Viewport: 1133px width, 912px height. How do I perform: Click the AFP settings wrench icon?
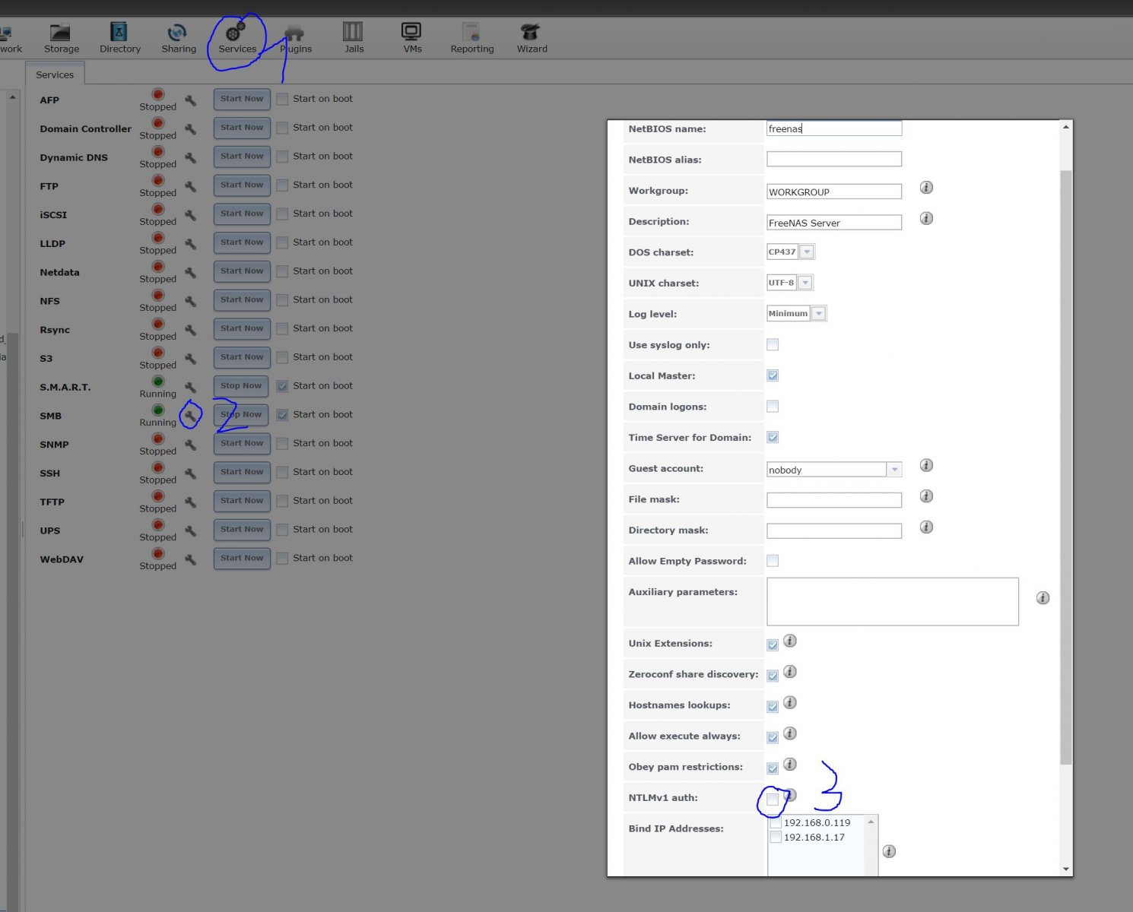point(191,100)
